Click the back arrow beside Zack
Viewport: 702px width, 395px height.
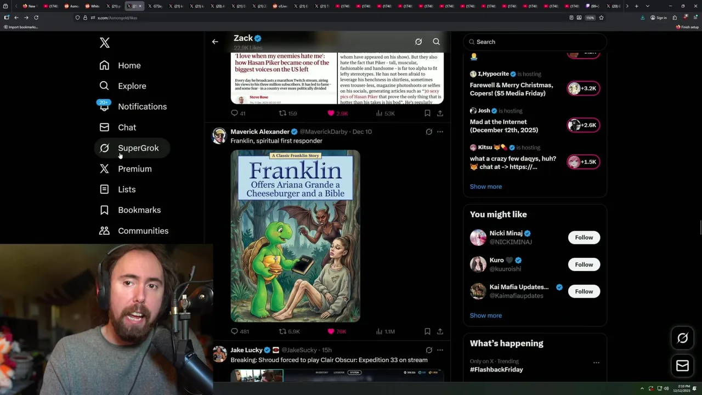[x=215, y=42]
